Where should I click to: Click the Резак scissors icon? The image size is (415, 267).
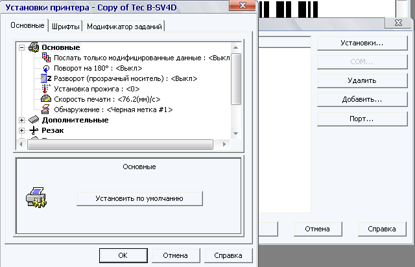coord(34,130)
